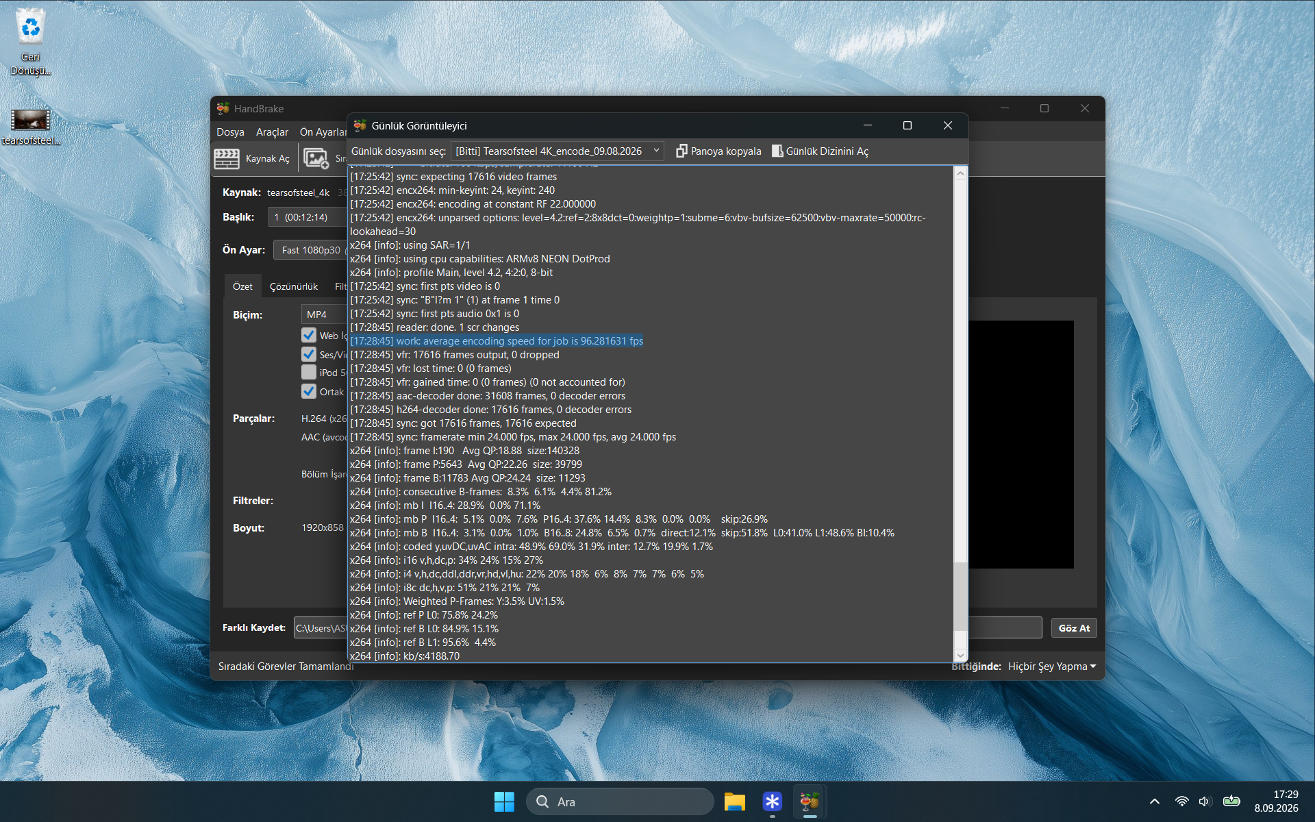Close the Günlük Görüntüleyici log window
The image size is (1315, 822).
(948, 125)
